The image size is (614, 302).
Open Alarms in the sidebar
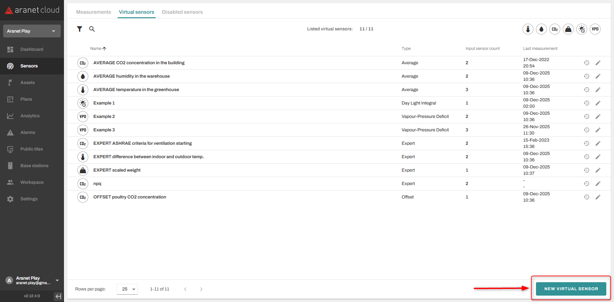click(28, 133)
